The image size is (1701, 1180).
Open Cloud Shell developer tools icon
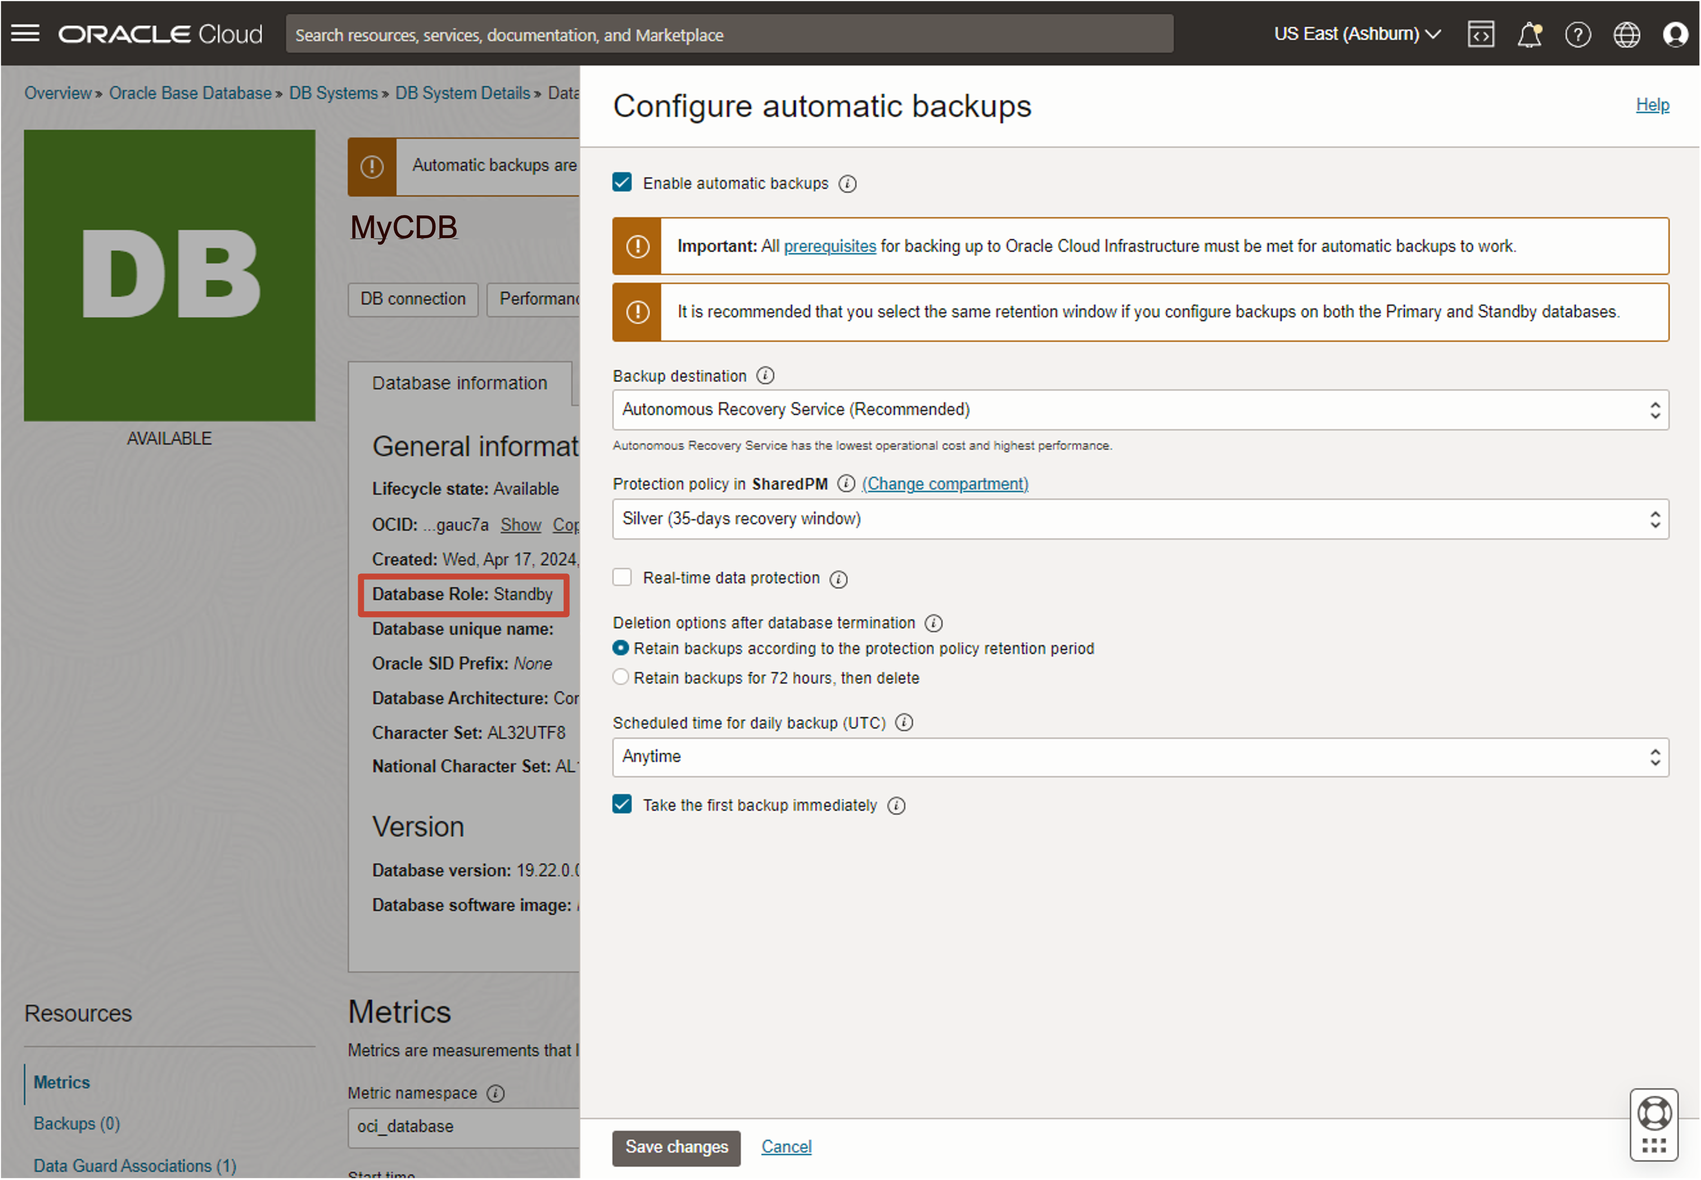[1480, 34]
